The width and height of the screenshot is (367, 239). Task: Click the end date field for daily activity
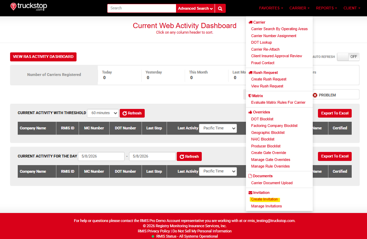[152, 156]
